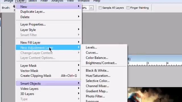
Task: Click the document horizontal ruler
Action: 155,64
